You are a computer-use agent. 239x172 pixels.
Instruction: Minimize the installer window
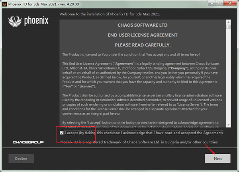click(x=212, y=3)
